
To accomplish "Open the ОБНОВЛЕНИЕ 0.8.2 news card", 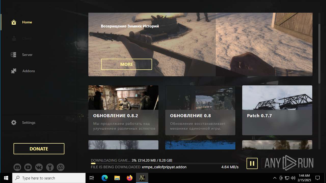I will coord(123,110).
